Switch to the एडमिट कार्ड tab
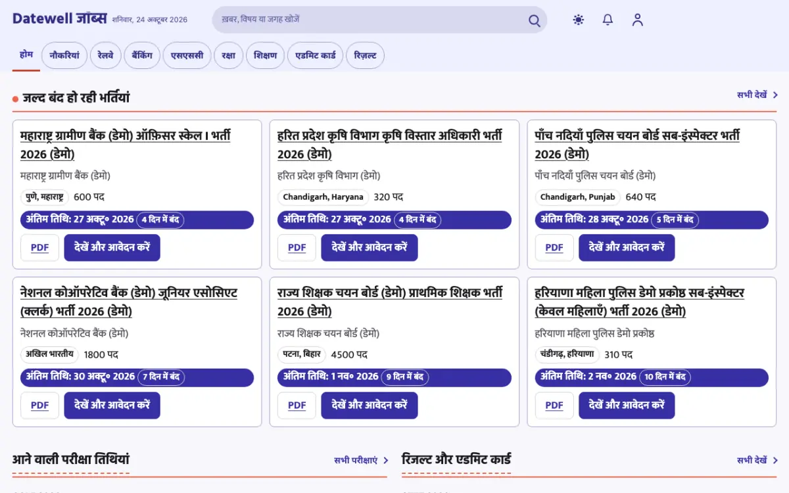789x493 pixels. click(316, 56)
